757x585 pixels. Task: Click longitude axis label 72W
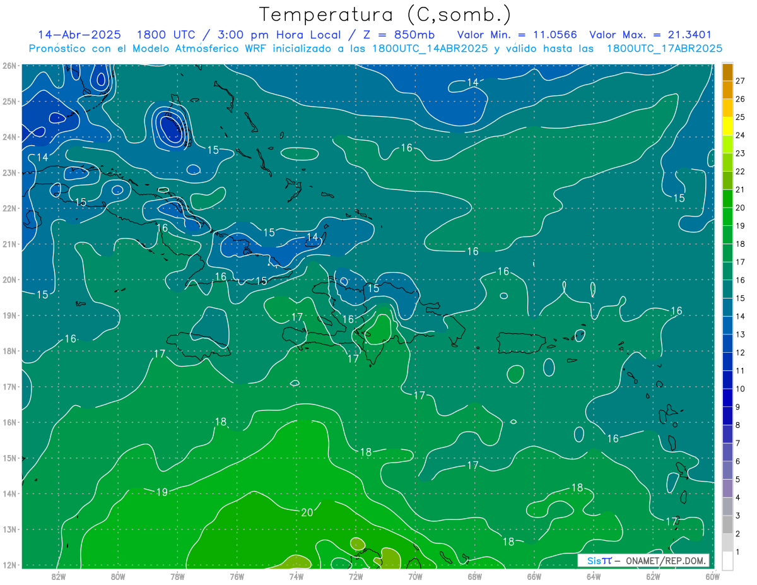point(356,576)
